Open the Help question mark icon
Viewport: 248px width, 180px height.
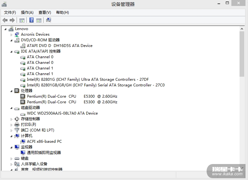point(31,20)
